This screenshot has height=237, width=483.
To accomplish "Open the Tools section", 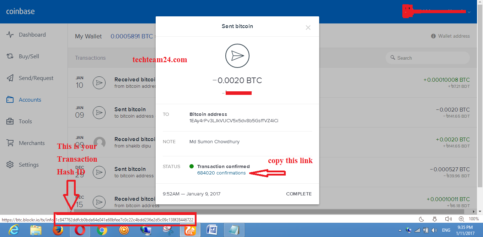I will pyautogui.click(x=19, y=122).
